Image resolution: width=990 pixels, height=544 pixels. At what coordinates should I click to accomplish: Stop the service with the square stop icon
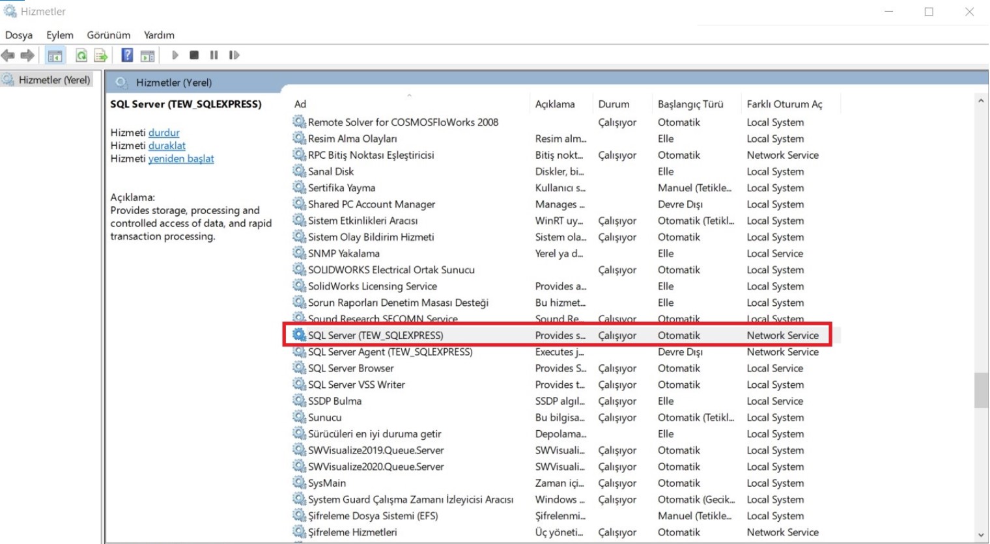194,55
